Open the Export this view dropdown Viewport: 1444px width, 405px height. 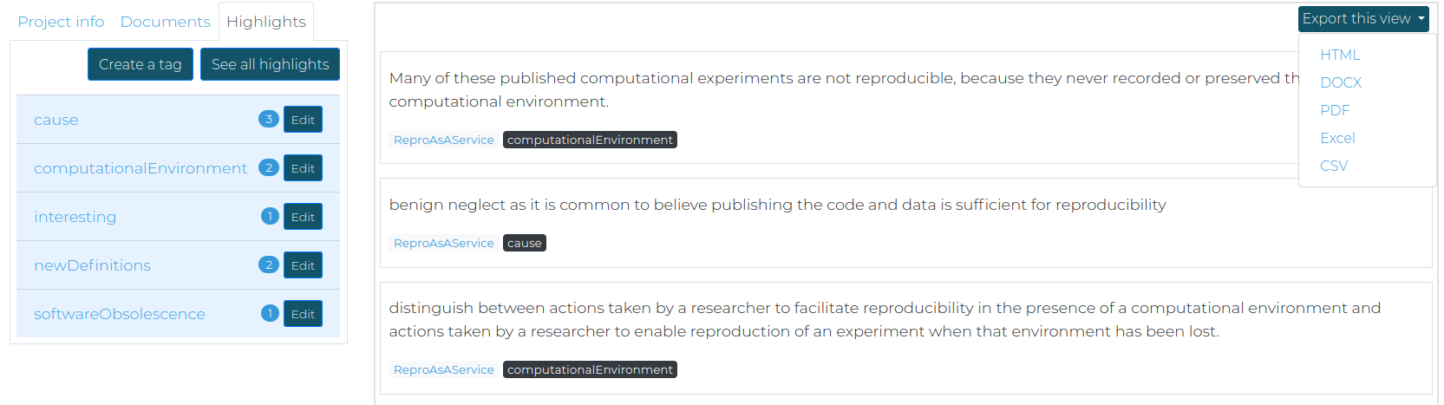[x=1363, y=19]
